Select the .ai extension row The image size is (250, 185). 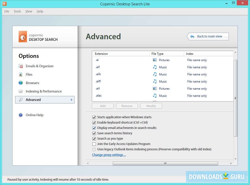click(163, 60)
